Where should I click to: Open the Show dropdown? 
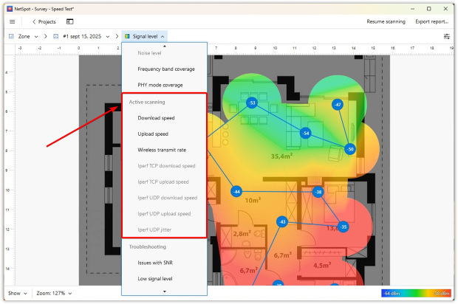pyautogui.click(x=18, y=293)
